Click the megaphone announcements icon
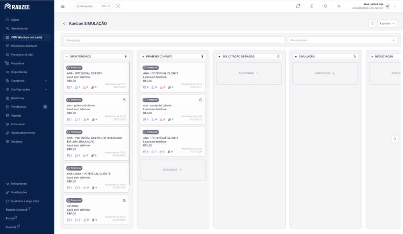Screen dimensions: 403x234 tap(339, 6)
